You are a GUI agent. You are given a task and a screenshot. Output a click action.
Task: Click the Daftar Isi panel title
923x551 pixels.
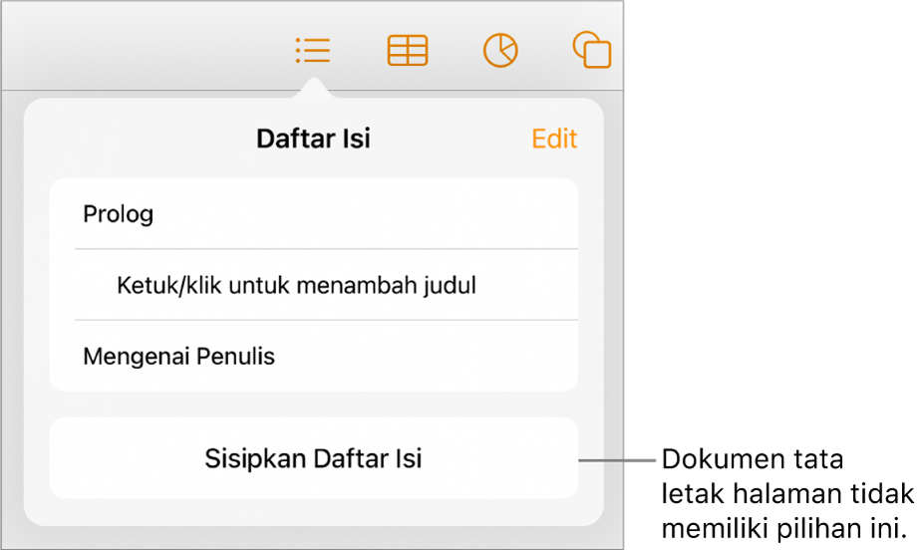313,138
